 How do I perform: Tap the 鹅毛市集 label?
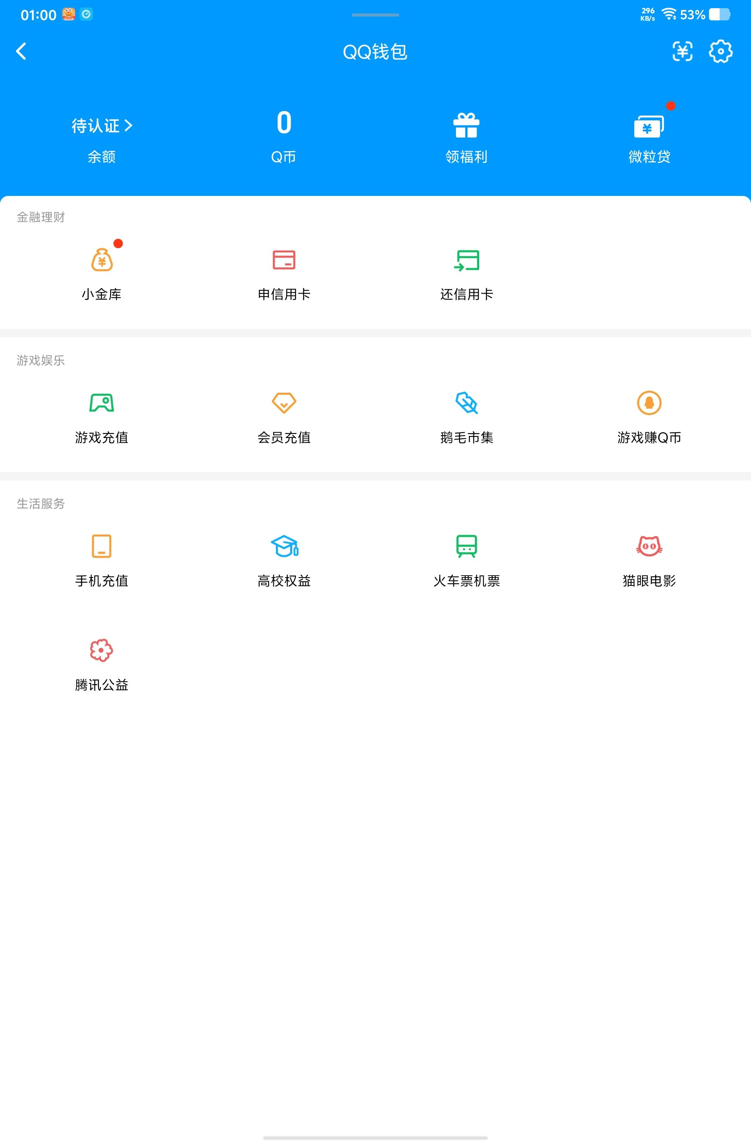(x=467, y=437)
